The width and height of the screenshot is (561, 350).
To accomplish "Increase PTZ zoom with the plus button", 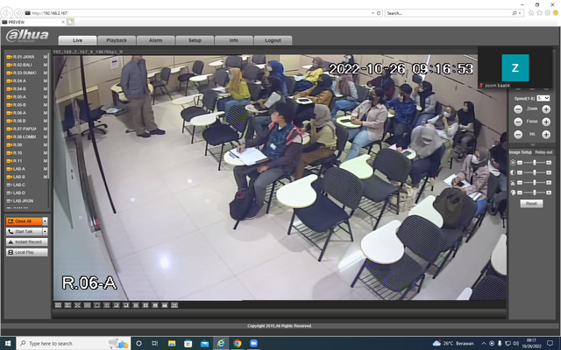I will pos(546,109).
